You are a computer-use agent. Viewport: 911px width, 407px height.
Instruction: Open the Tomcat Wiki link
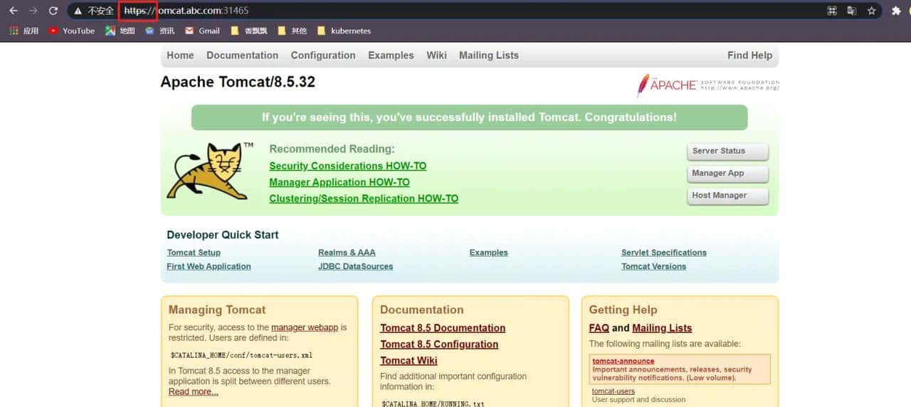click(409, 361)
